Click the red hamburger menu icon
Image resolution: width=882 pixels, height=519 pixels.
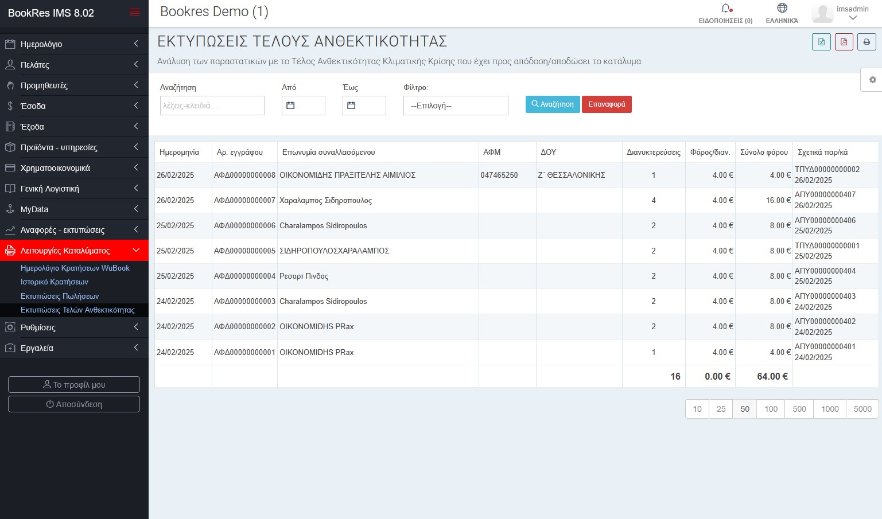click(x=135, y=13)
